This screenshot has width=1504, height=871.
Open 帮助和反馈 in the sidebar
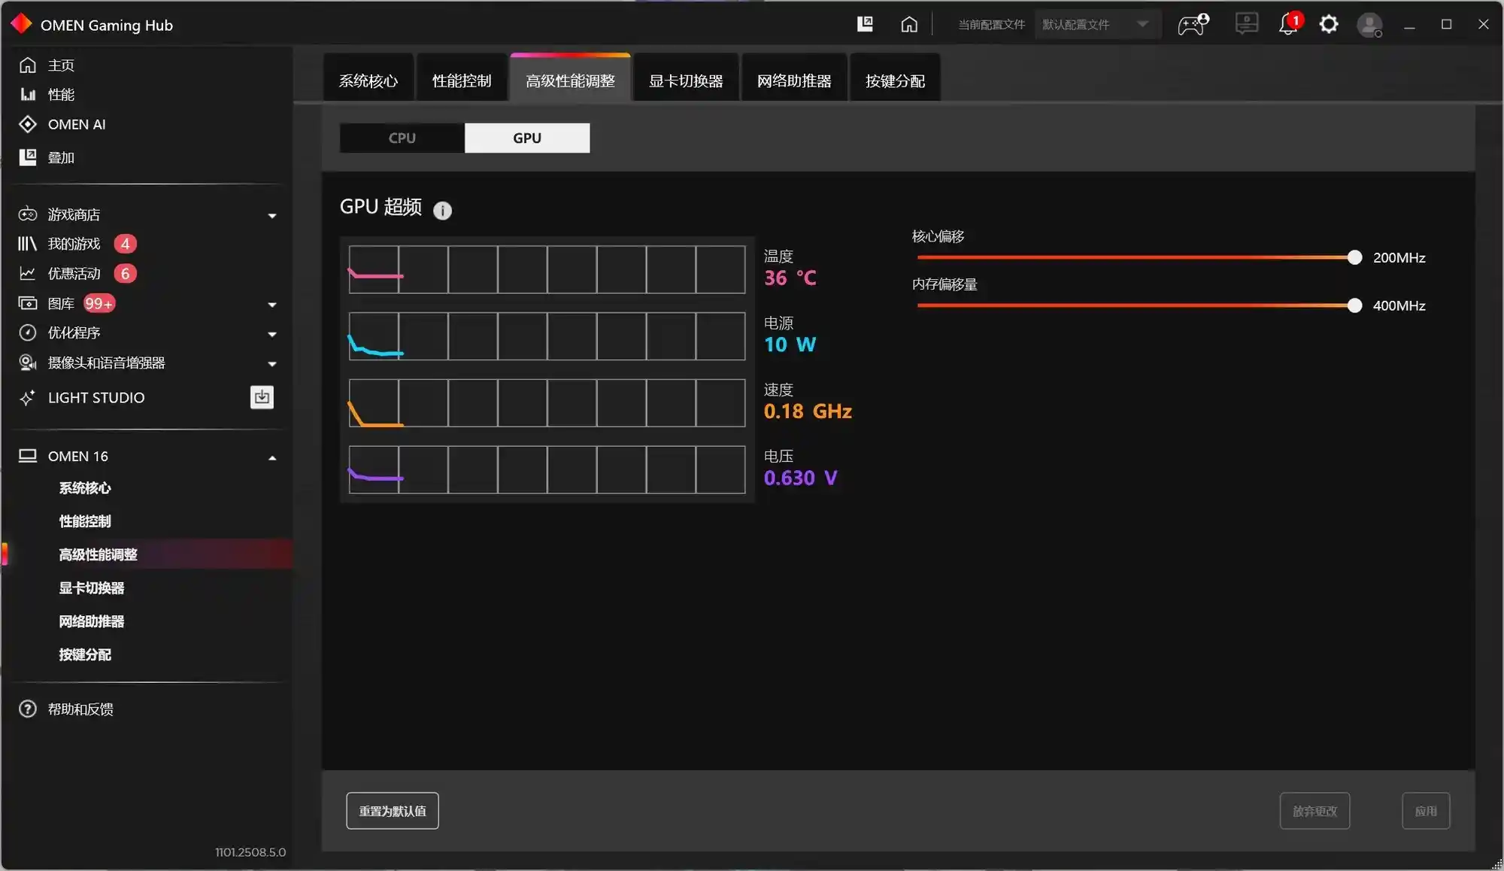80,709
